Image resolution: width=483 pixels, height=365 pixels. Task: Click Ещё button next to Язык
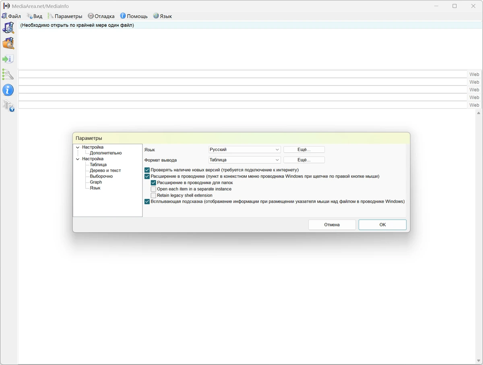[x=304, y=149]
